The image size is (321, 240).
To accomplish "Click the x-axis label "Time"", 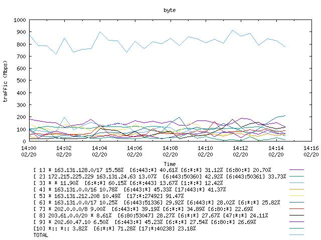I will (170, 164).
